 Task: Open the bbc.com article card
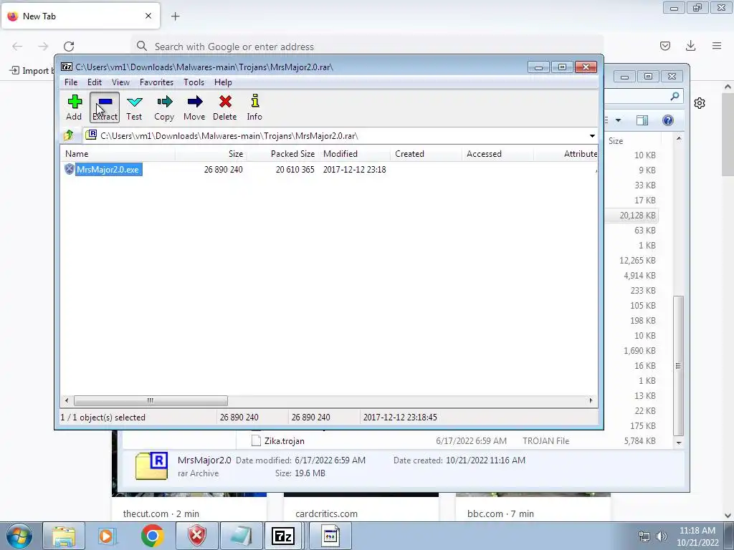tap(533, 508)
